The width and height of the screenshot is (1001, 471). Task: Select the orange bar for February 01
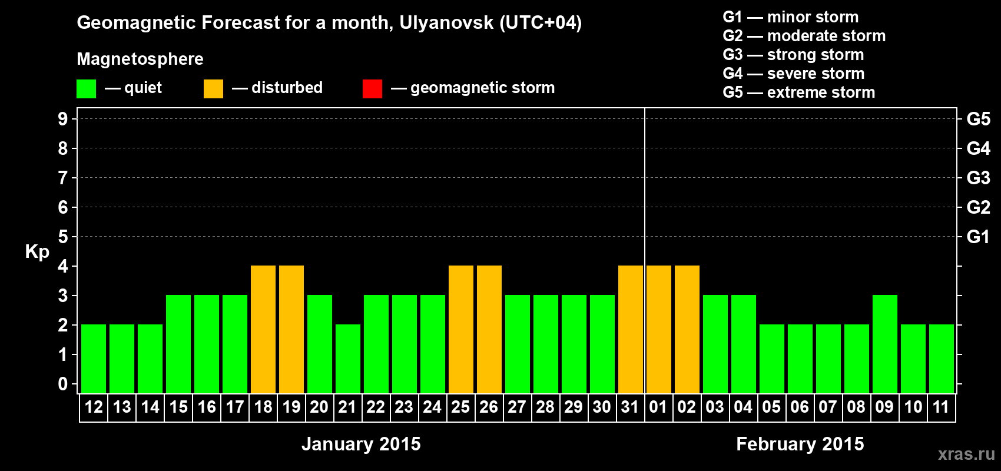click(x=659, y=329)
